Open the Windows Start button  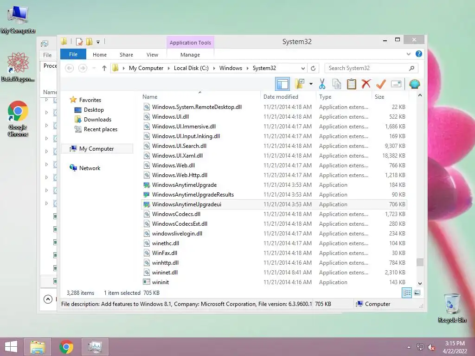11,347
